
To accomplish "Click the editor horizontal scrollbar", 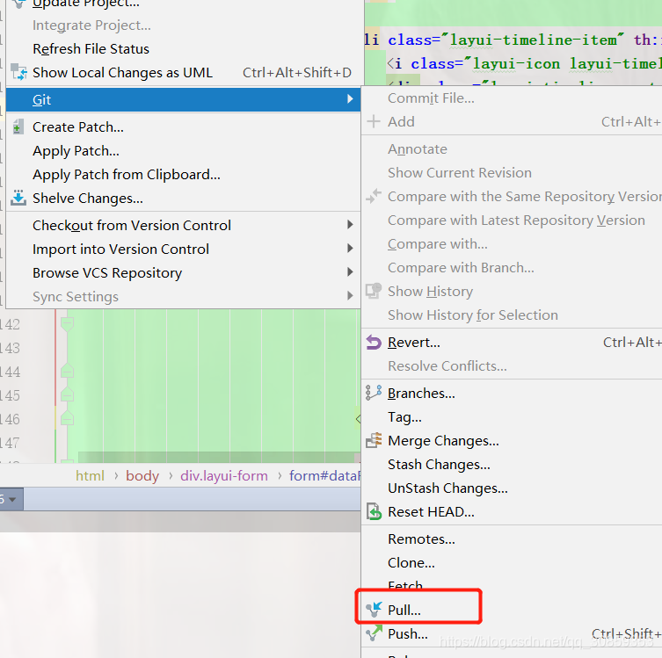I will (x=216, y=457).
